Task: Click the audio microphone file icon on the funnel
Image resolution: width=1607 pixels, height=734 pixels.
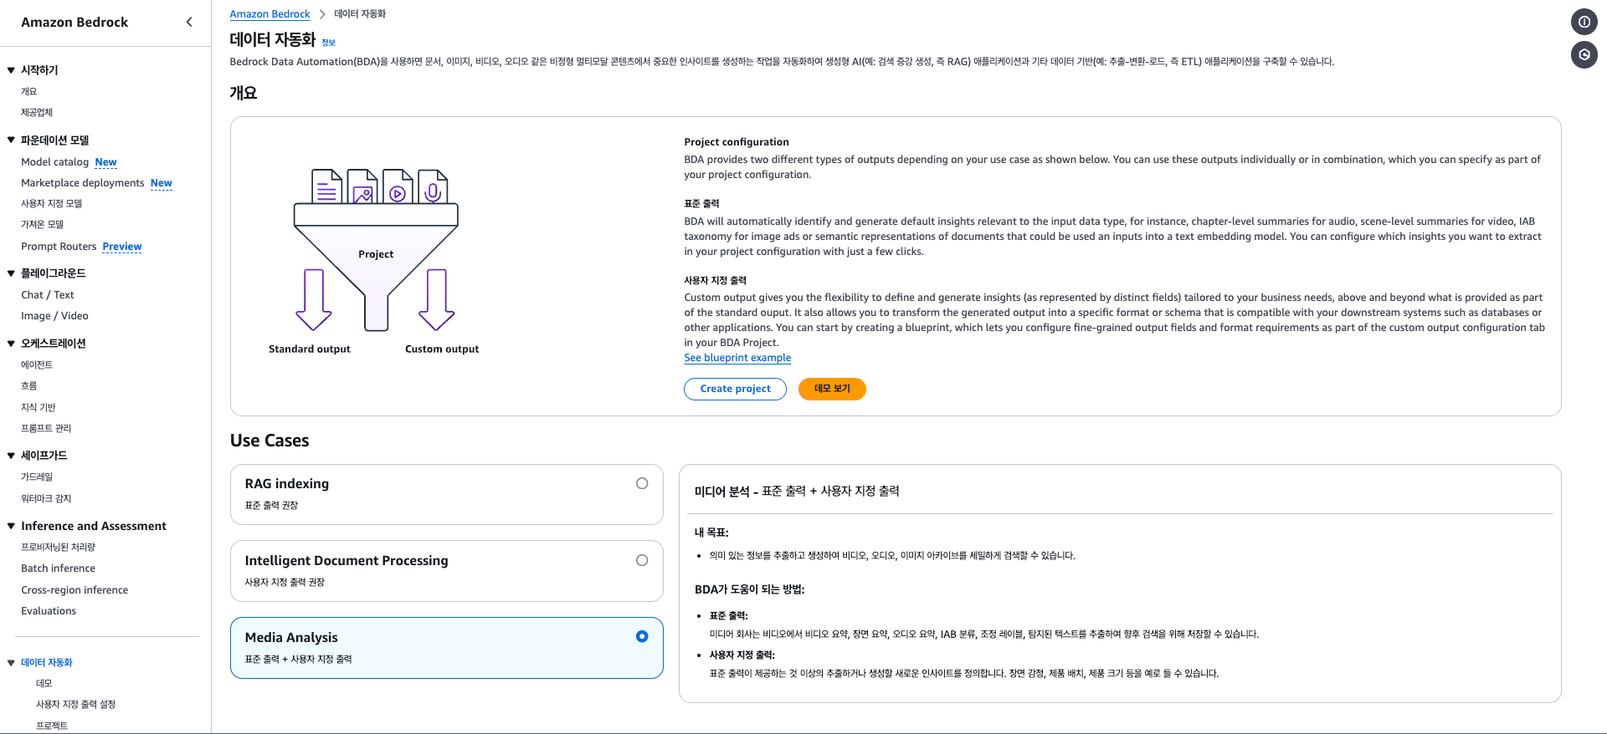Action: click(433, 186)
